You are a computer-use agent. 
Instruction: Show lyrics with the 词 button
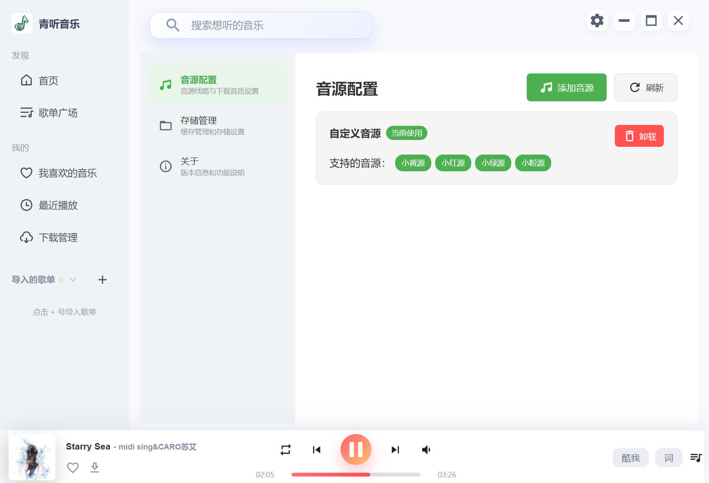(x=668, y=458)
